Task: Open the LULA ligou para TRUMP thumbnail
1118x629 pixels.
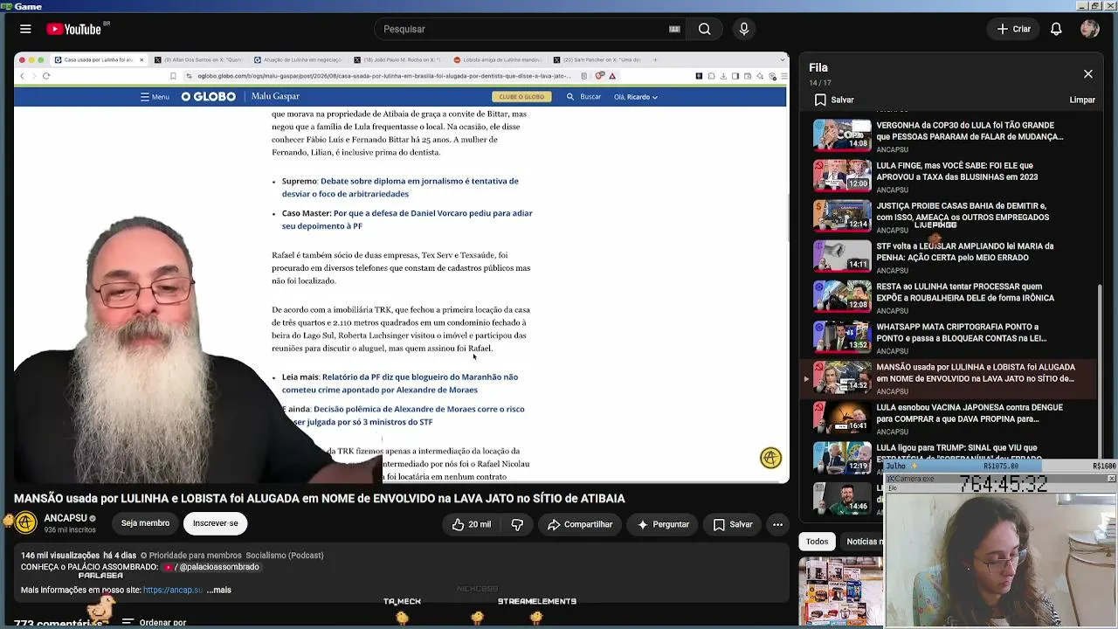Action: pyautogui.click(x=842, y=457)
